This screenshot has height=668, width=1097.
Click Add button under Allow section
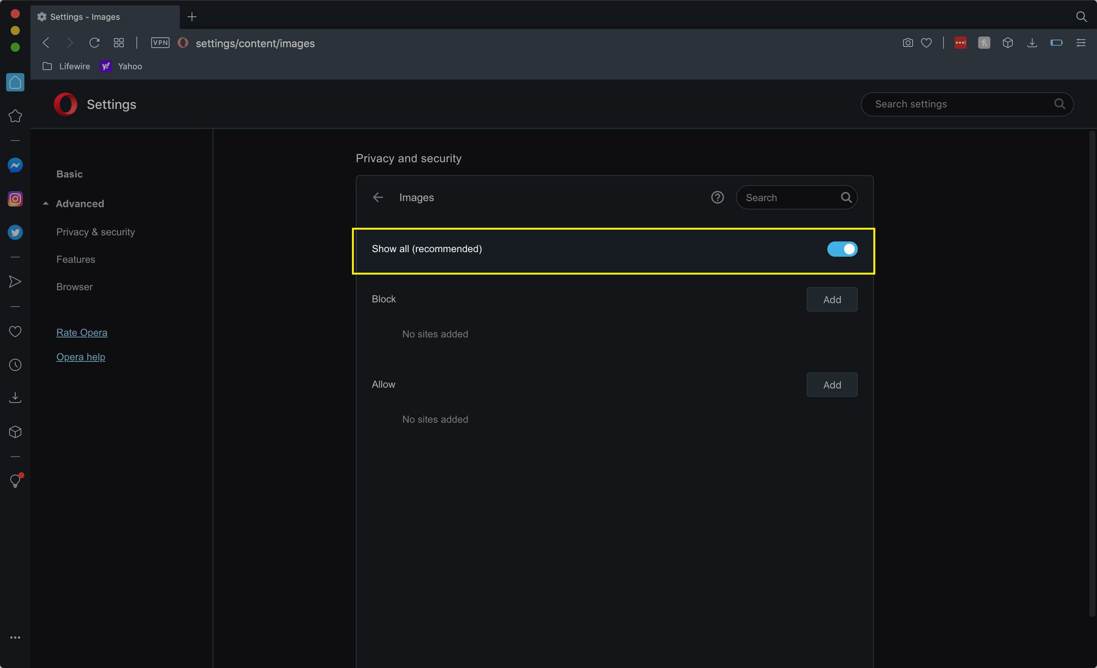(x=832, y=385)
